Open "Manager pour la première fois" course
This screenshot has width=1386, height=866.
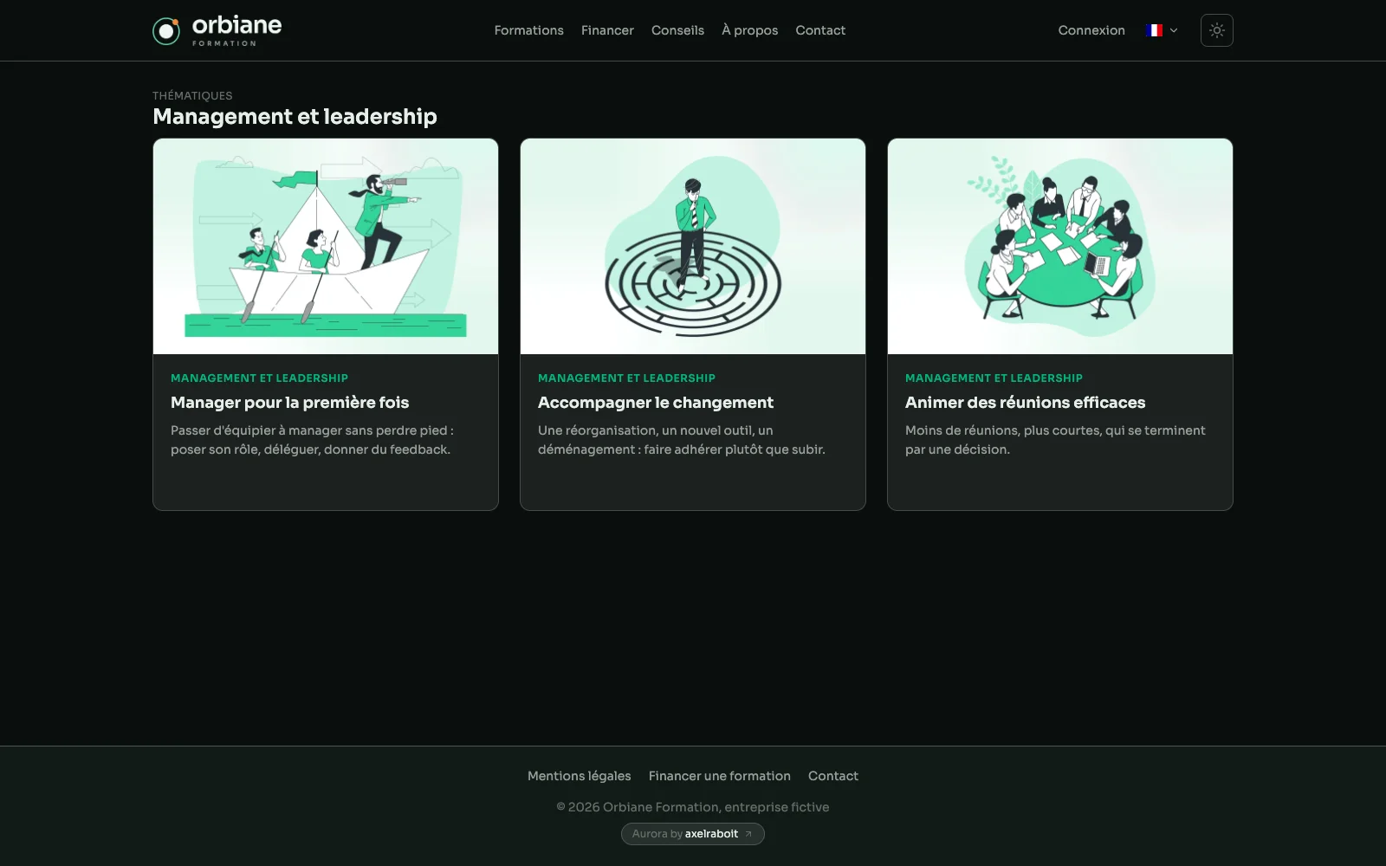pos(289,403)
